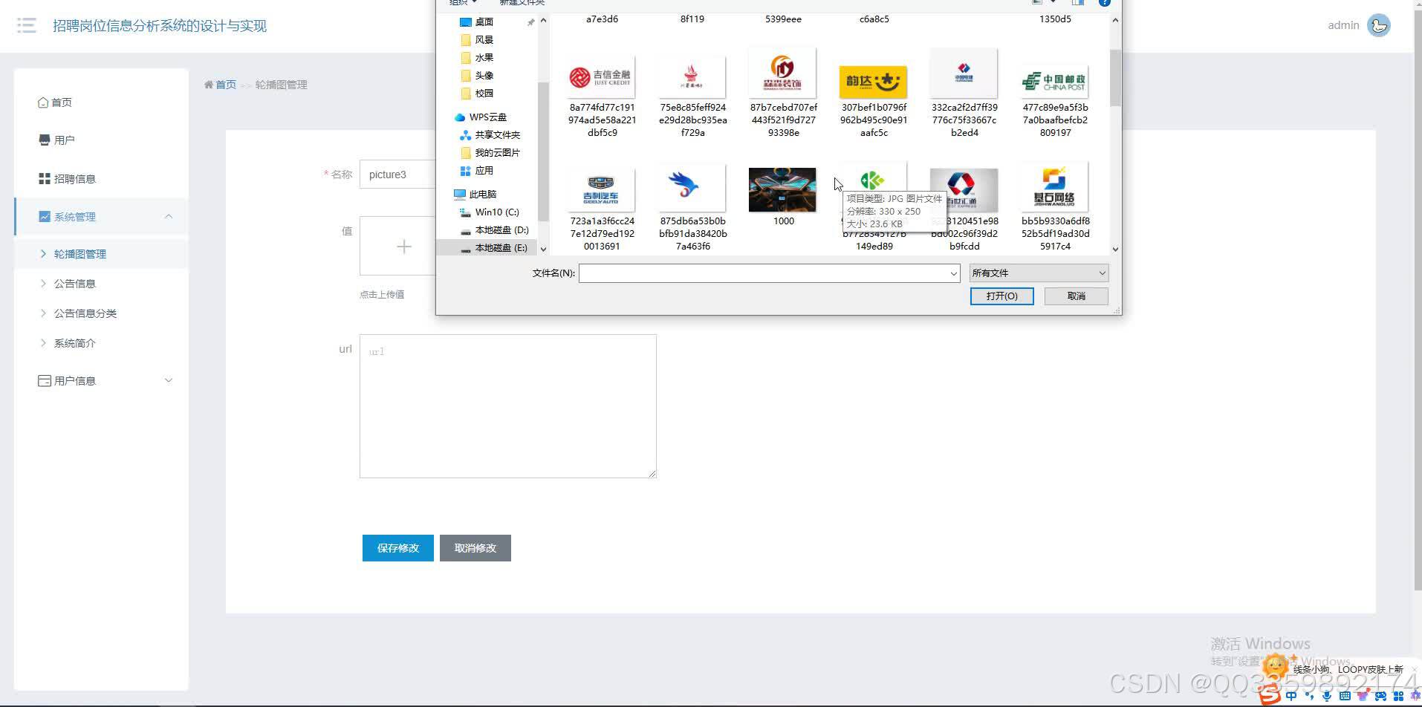This screenshot has height=707, width=1422.
Task: Click the c6a8c5 file name
Action: click(x=874, y=19)
